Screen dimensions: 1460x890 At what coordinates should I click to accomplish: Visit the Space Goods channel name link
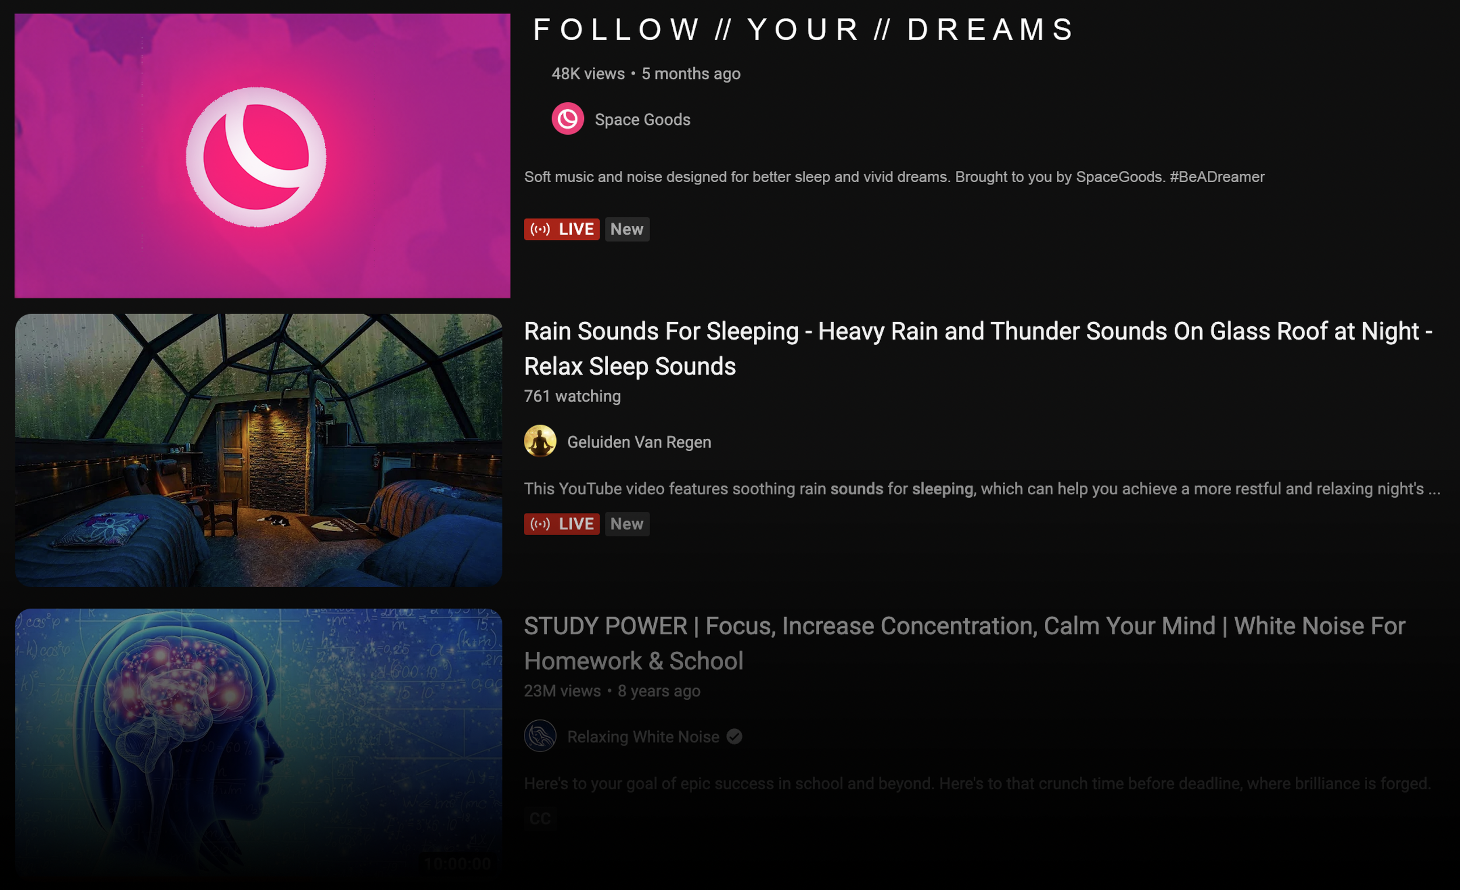pos(642,120)
